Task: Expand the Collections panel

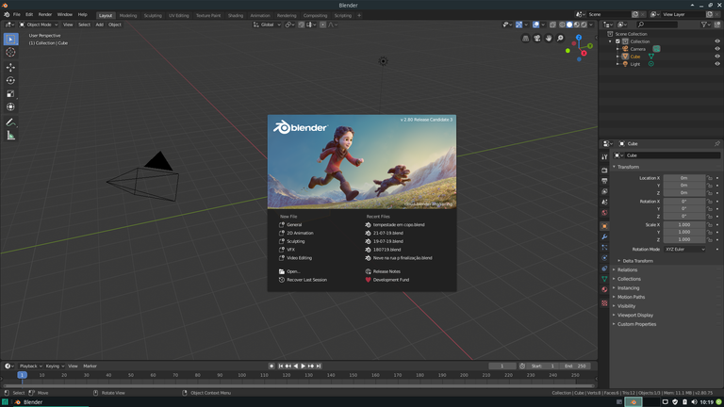Action: click(x=630, y=279)
